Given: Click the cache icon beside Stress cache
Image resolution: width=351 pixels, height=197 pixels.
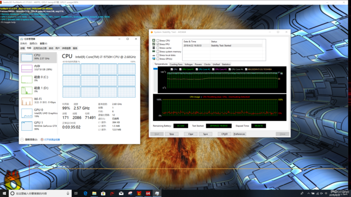Looking at the screenshot, I should (x=154, y=48).
